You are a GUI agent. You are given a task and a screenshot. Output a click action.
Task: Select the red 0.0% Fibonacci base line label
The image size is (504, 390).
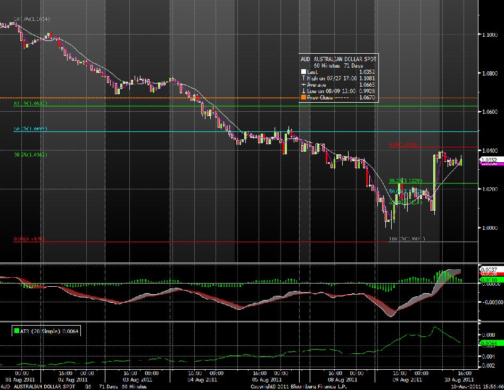point(30,239)
